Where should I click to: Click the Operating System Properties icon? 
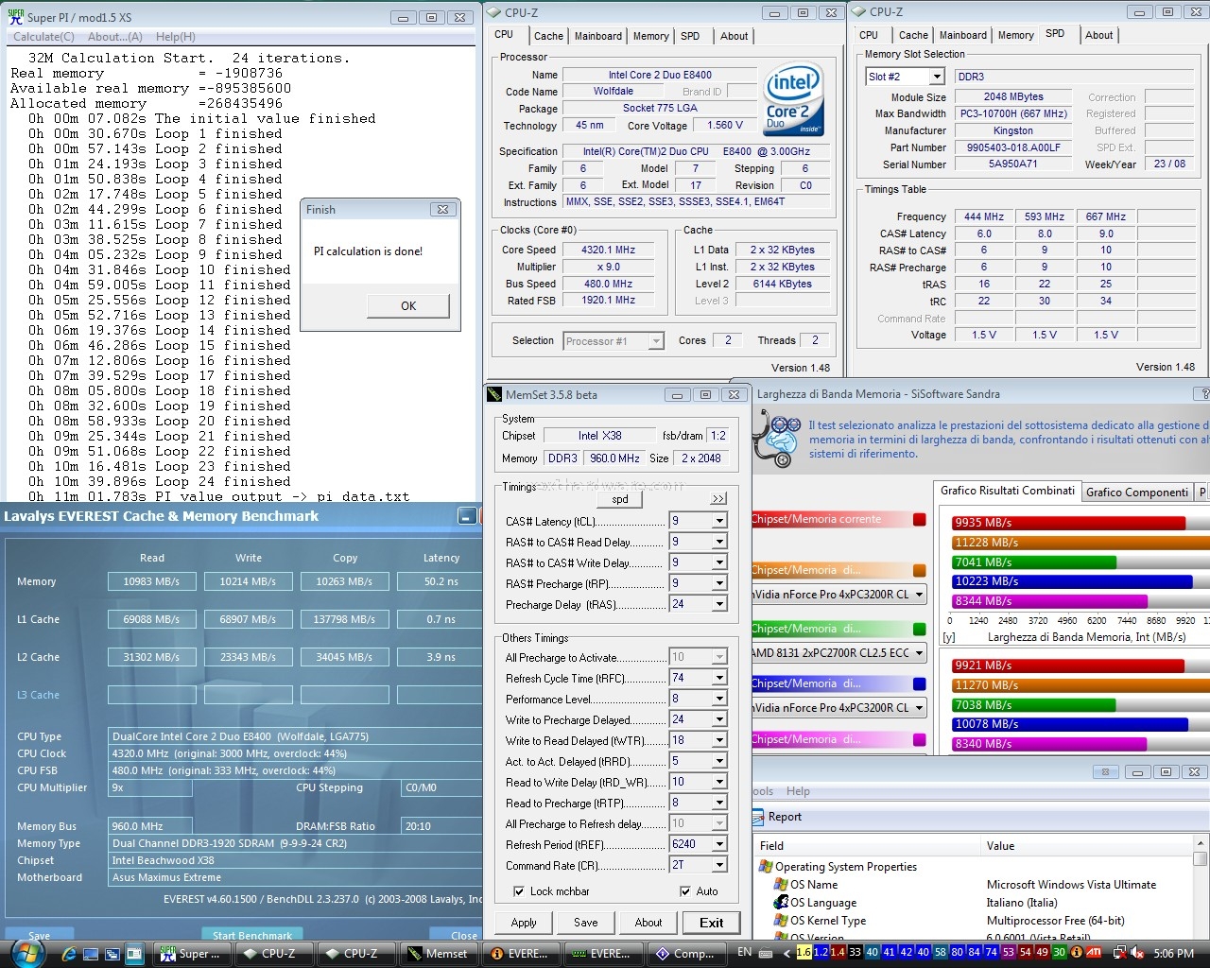pos(766,867)
